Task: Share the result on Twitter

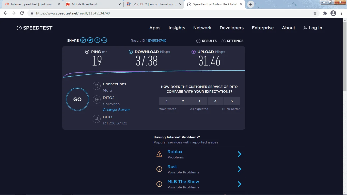Action: pos(90,40)
